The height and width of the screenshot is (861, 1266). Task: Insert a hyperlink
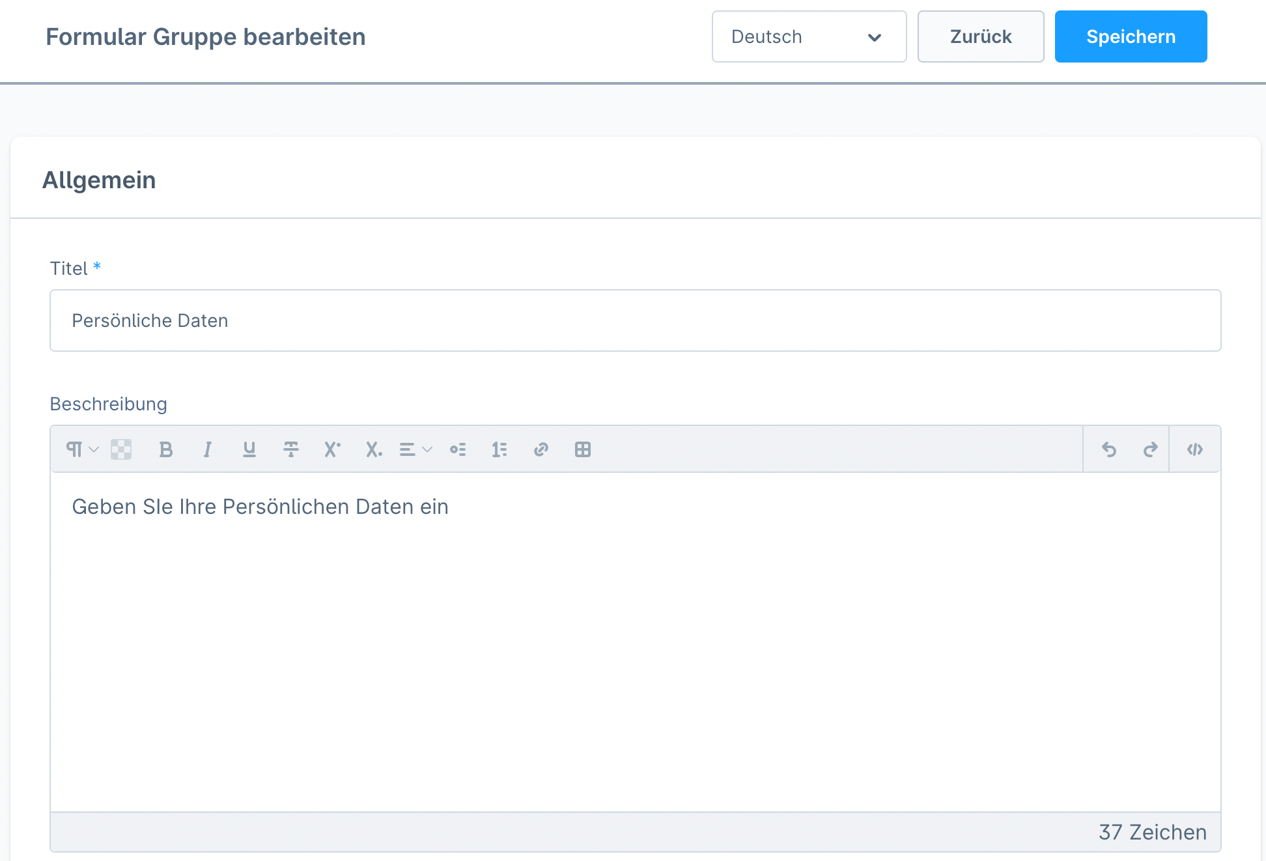[541, 449]
